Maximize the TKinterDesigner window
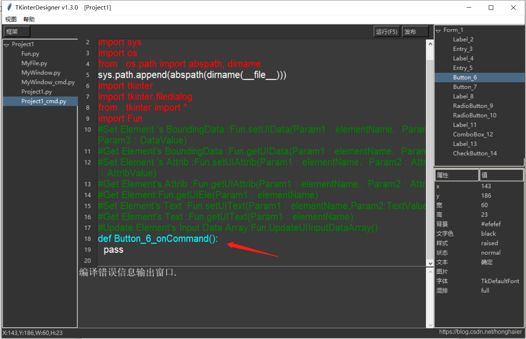Screen dimensions: 526x339 click(491, 8)
